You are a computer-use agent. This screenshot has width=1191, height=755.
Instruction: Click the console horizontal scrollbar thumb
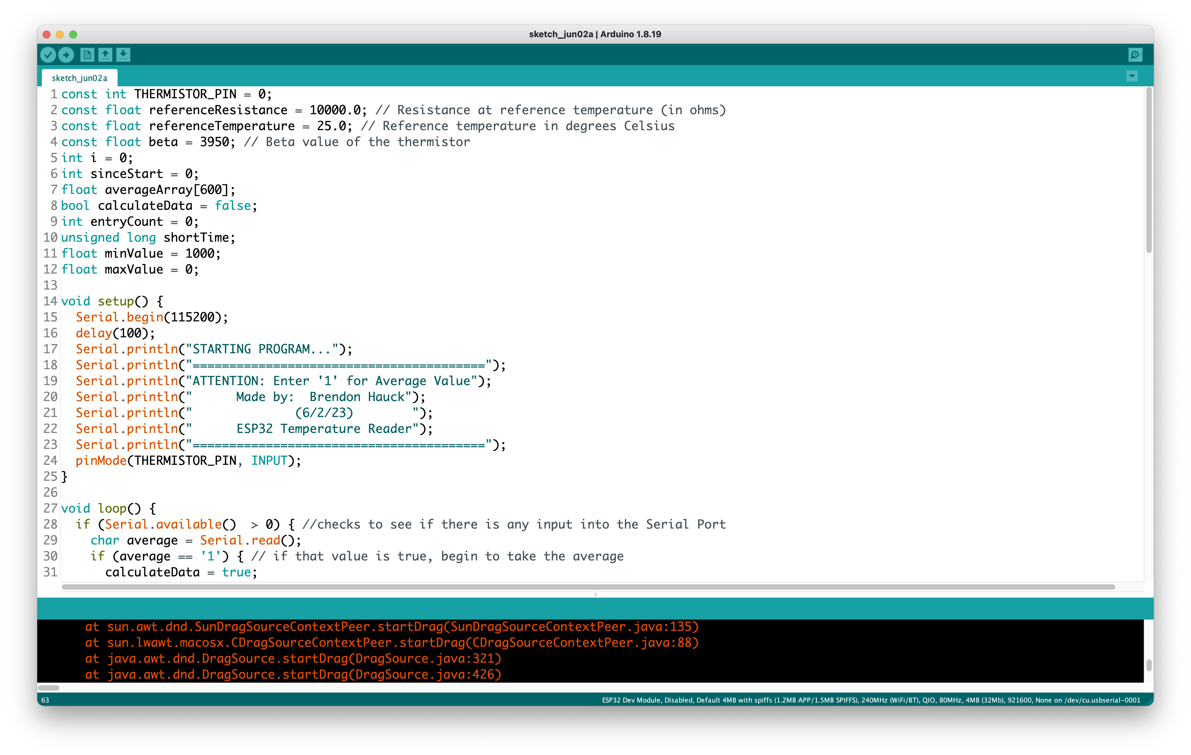pyautogui.click(x=49, y=688)
